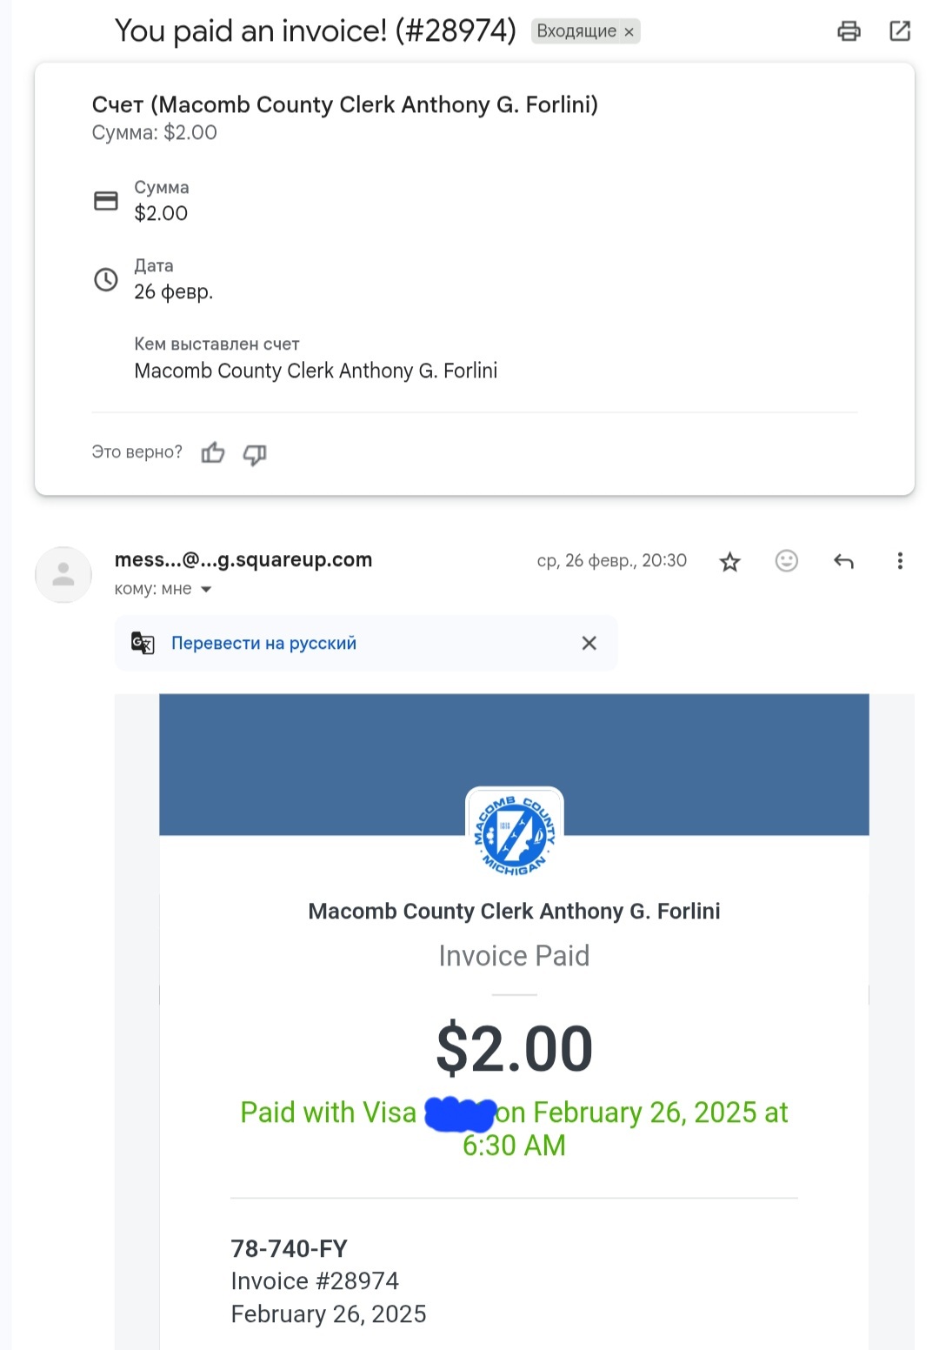
Task: Click the sender's profile avatar
Action: (63, 574)
